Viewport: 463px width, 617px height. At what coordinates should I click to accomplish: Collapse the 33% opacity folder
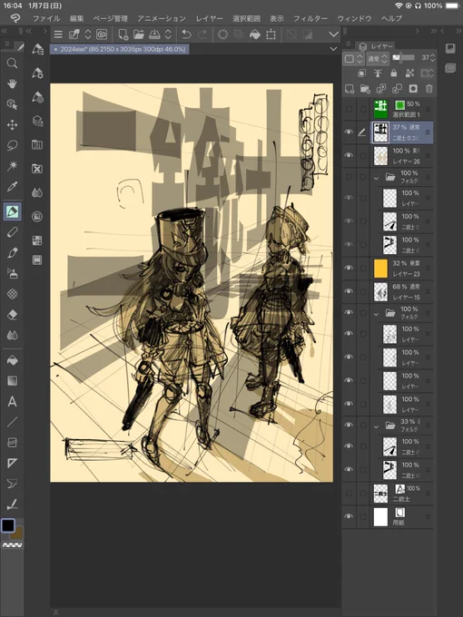tap(376, 426)
